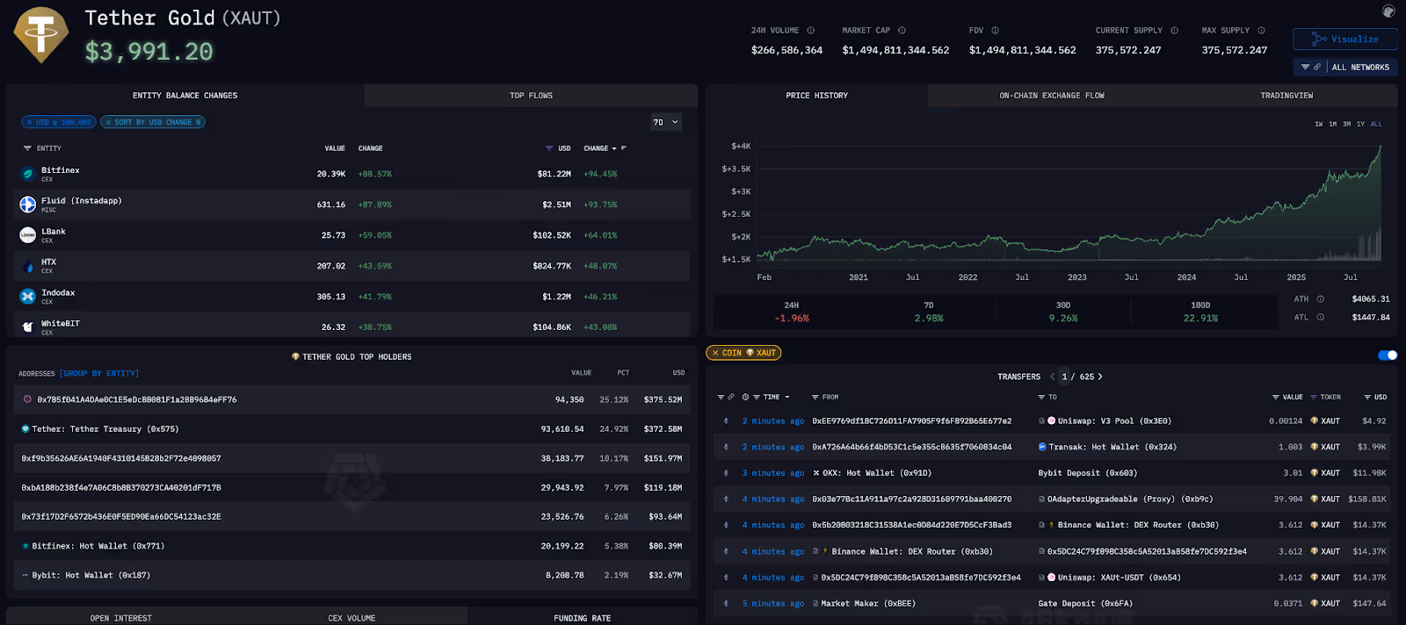1406x625 pixels.
Task: Click the TOKEN column filter icon in transfers
Action: [1314, 398]
